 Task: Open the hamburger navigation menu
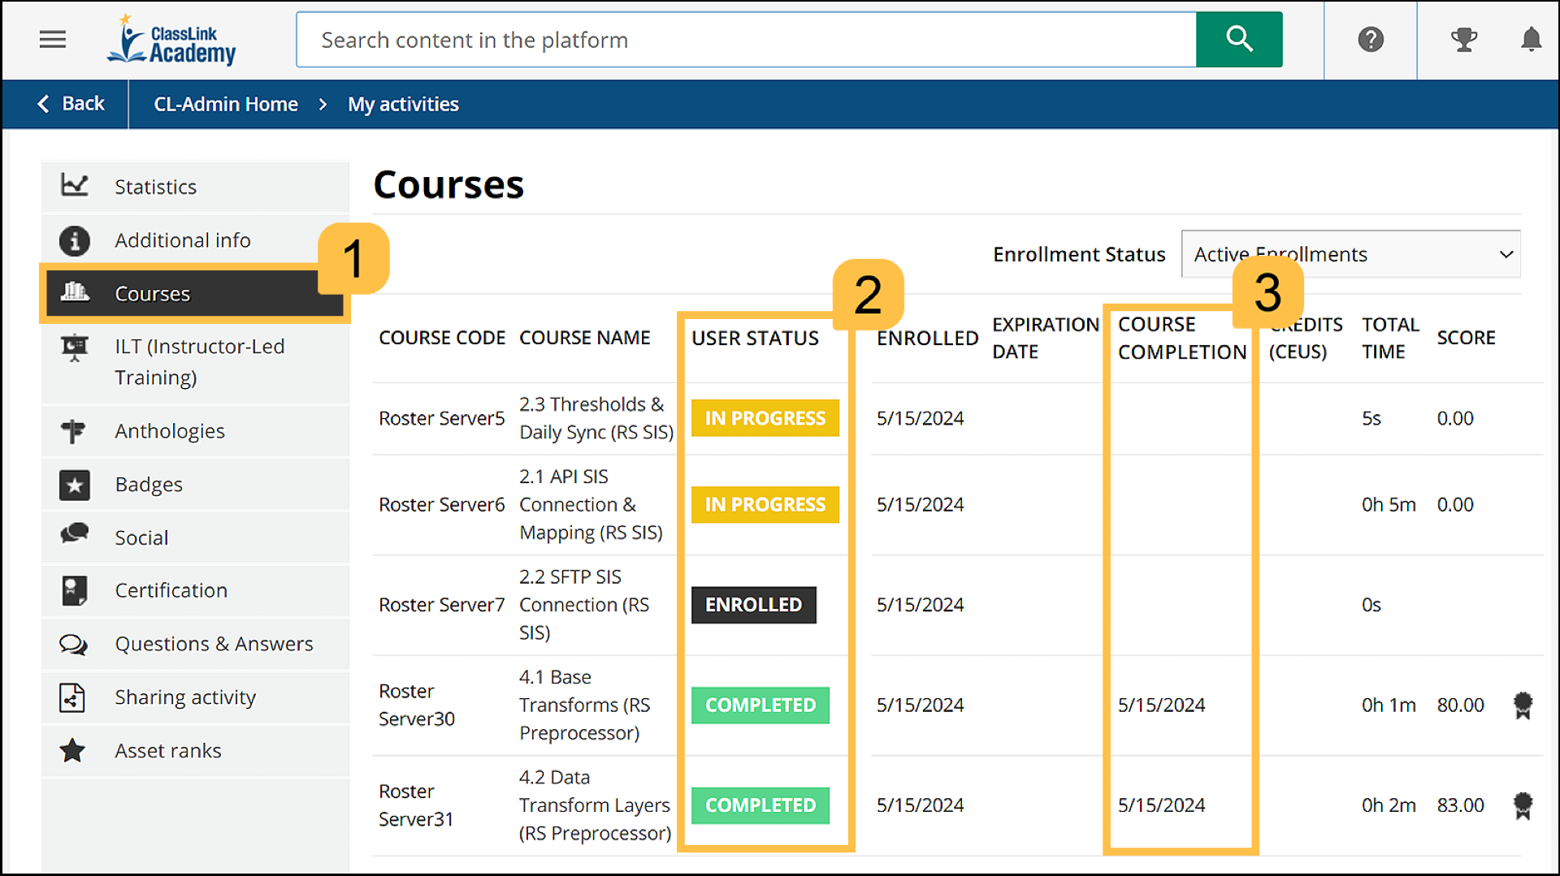[x=53, y=39]
